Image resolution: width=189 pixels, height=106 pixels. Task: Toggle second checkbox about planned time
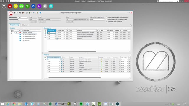tap(107, 19)
